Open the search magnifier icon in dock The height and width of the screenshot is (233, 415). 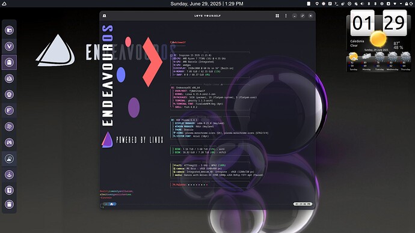[x=9, y=159]
